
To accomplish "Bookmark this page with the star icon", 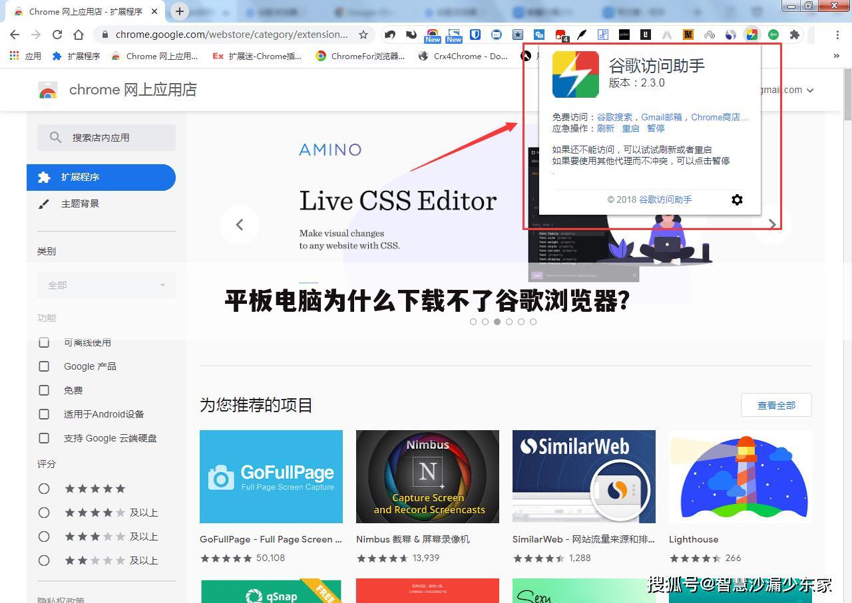I will pos(363,35).
